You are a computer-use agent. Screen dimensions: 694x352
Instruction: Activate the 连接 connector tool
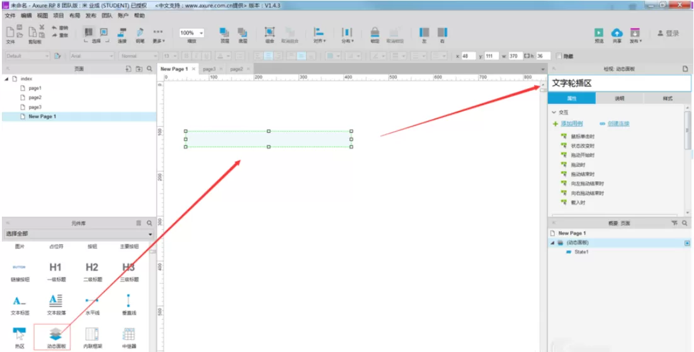pyautogui.click(x=122, y=35)
